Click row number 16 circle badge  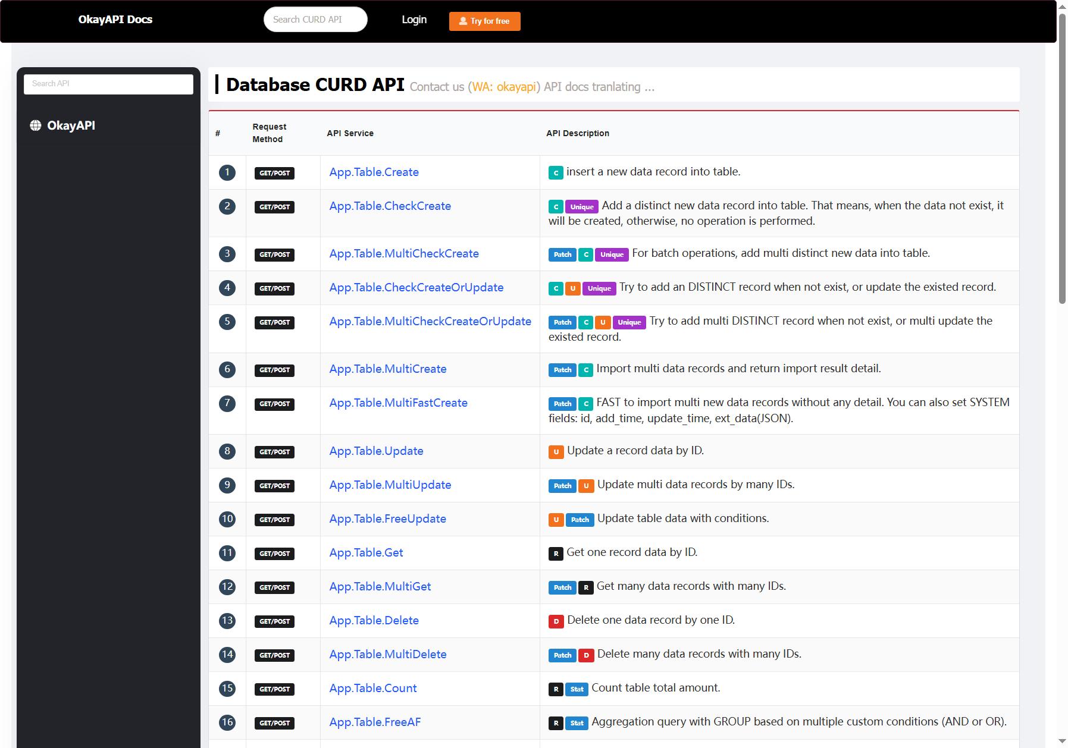tap(227, 722)
